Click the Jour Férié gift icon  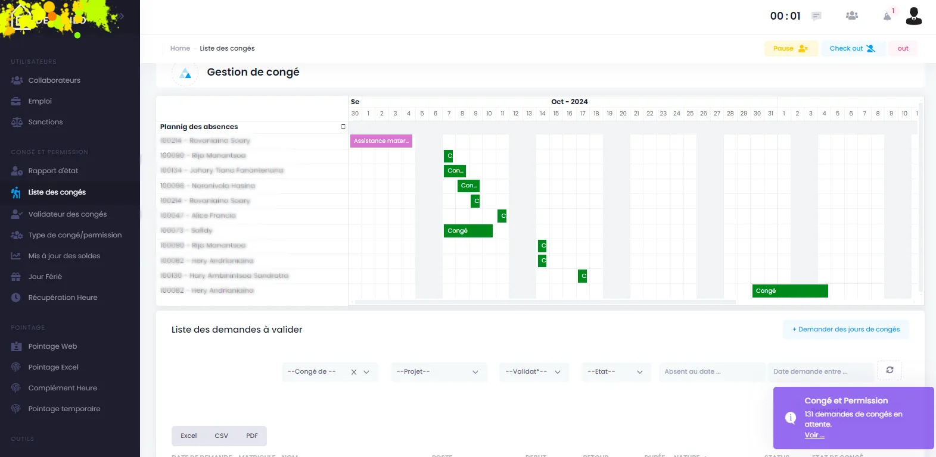click(16, 277)
